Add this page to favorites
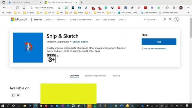This screenshot has width=192, height=108. [x=59, y=8]
